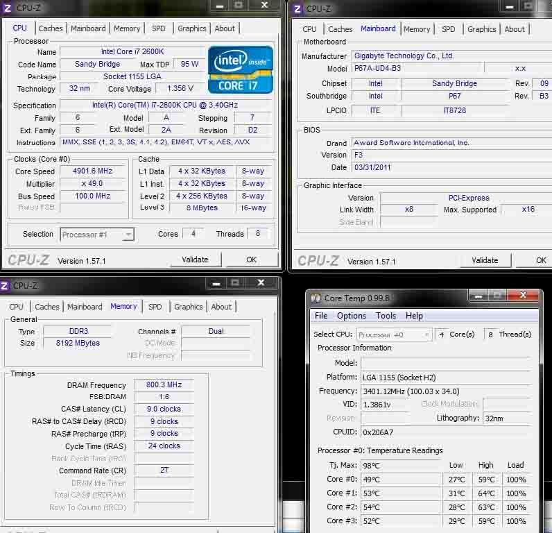The width and height of the screenshot is (552, 533).
Task: Open the Graphics tab in the CPU window
Action: click(192, 28)
